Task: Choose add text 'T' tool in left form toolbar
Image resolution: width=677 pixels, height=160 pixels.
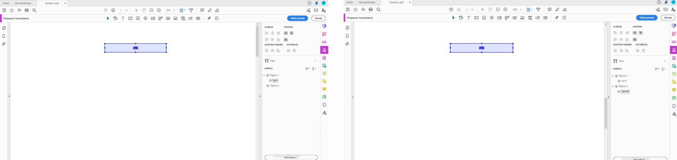Action: pyautogui.click(x=123, y=18)
